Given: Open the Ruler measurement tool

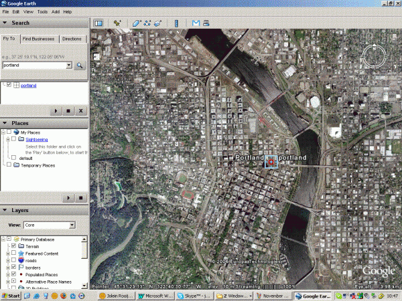Looking at the screenshot, I should click(176, 23).
